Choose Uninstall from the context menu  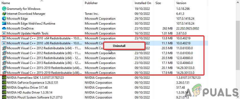124,46
